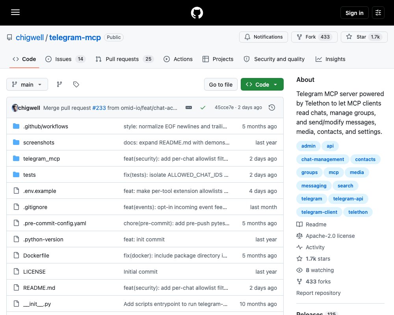This screenshot has width=394, height=315.
Task: Click the fork icon beside 433 forks
Action: (299, 282)
